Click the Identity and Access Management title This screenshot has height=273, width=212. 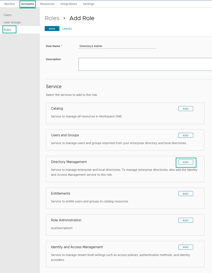[77, 247]
